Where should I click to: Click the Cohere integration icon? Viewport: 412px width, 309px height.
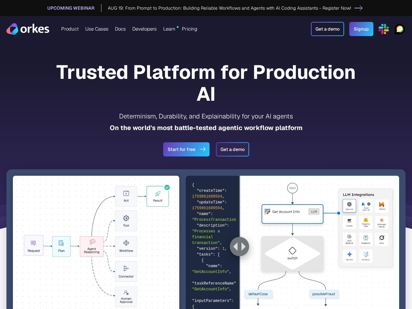tap(349, 223)
